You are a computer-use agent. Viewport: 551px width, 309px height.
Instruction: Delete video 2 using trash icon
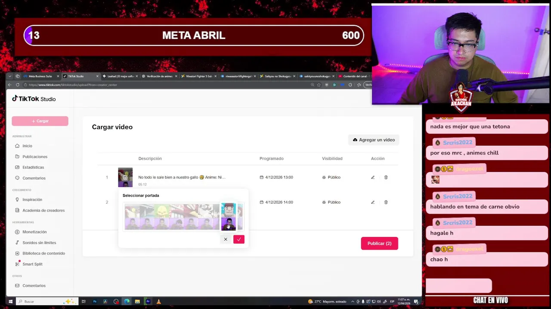click(x=386, y=202)
